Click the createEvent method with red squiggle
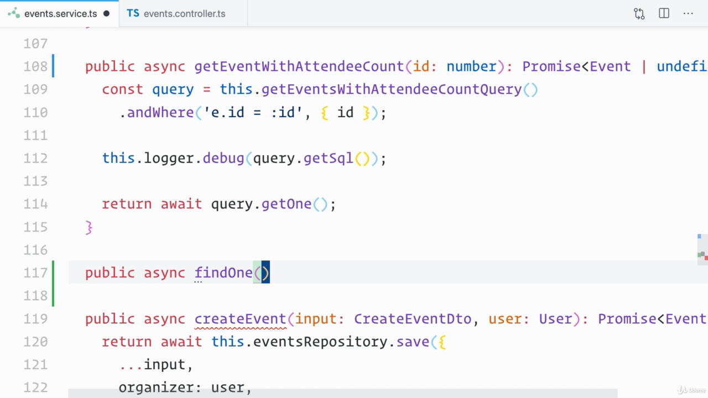Screen dimensions: 708x398 coord(240,319)
